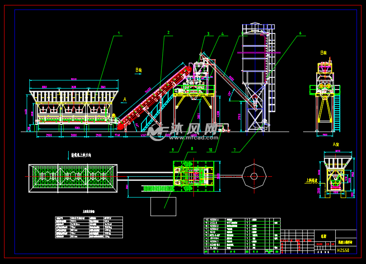Click the 上料高度 label
Screen dimensions: 366x264
(x=312, y=180)
